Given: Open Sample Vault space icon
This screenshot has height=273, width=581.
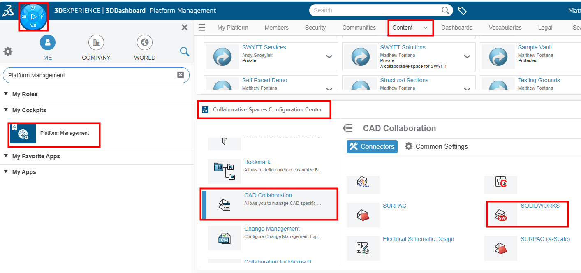Looking at the screenshot, I should (x=498, y=57).
